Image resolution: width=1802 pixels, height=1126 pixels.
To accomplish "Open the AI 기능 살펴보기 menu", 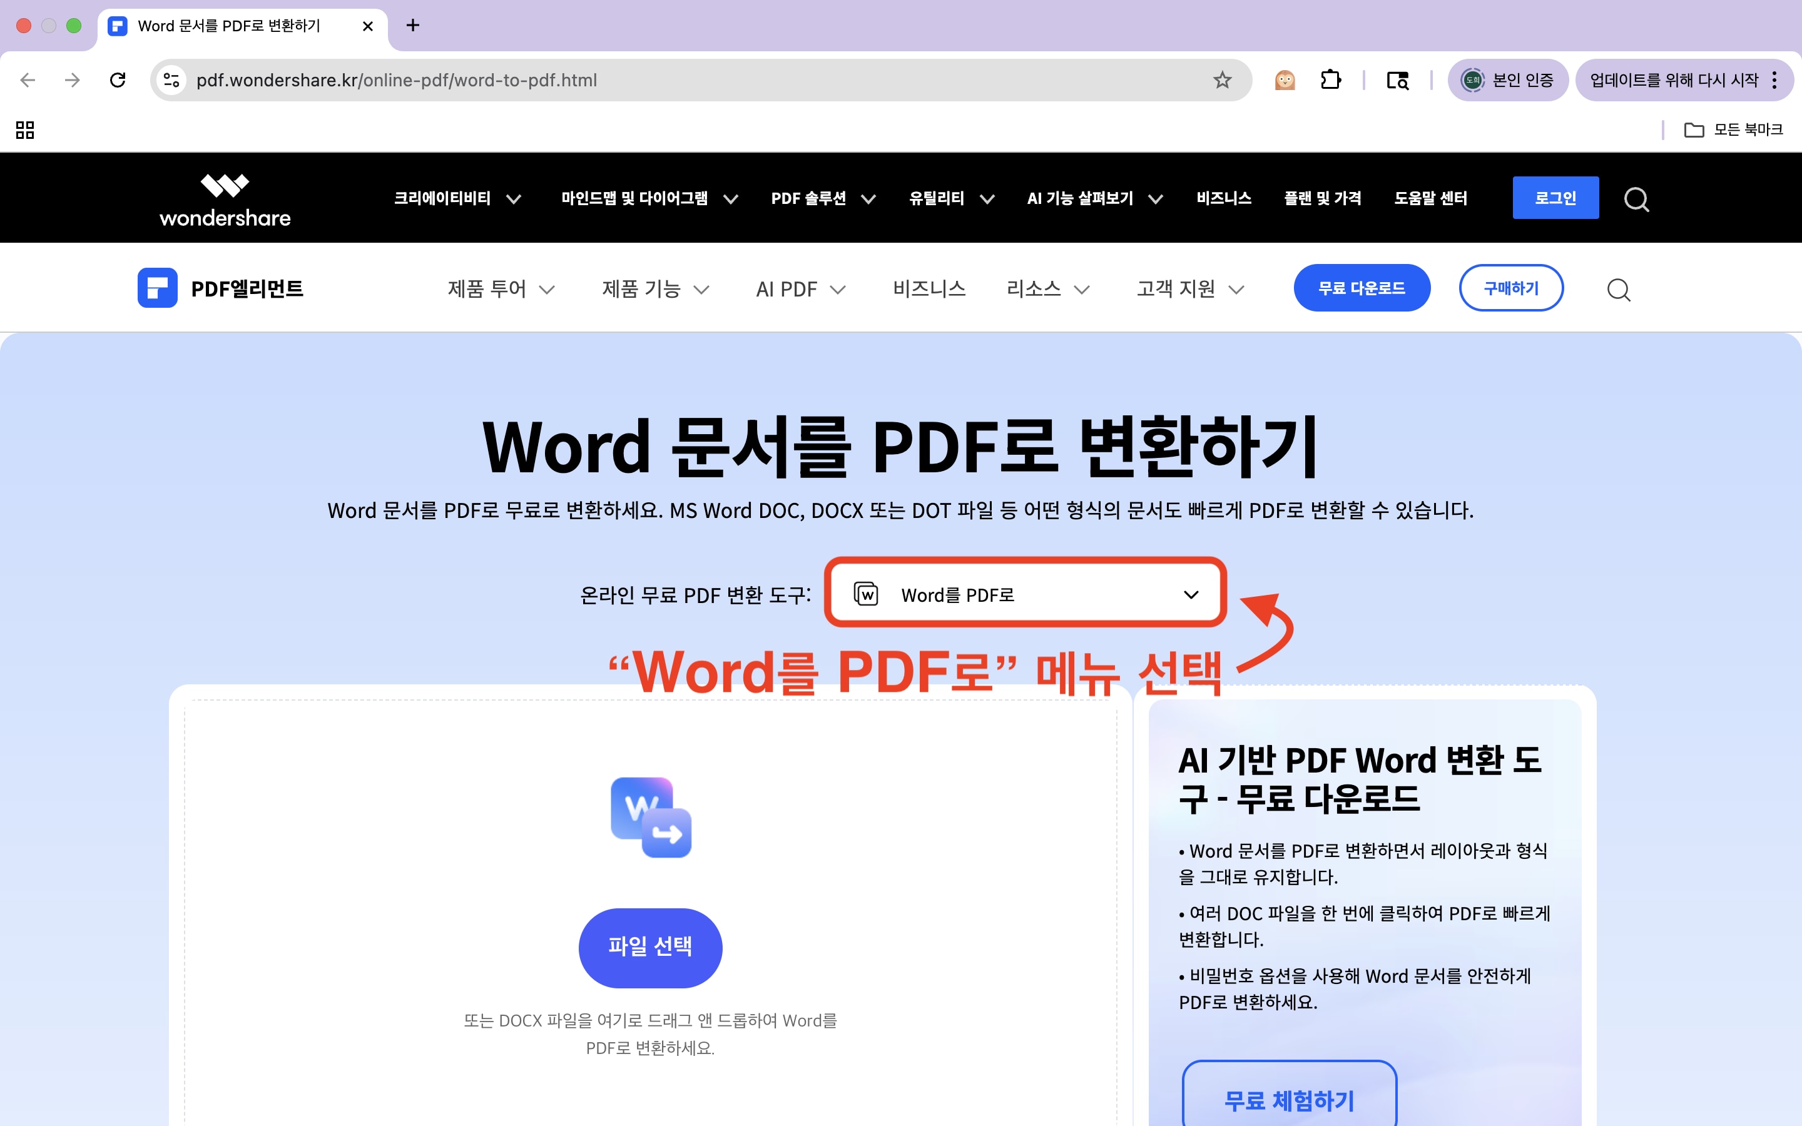I will [x=1080, y=198].
